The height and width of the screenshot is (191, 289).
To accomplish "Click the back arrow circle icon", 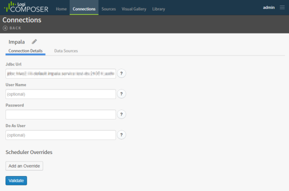I will click(5, 28).
